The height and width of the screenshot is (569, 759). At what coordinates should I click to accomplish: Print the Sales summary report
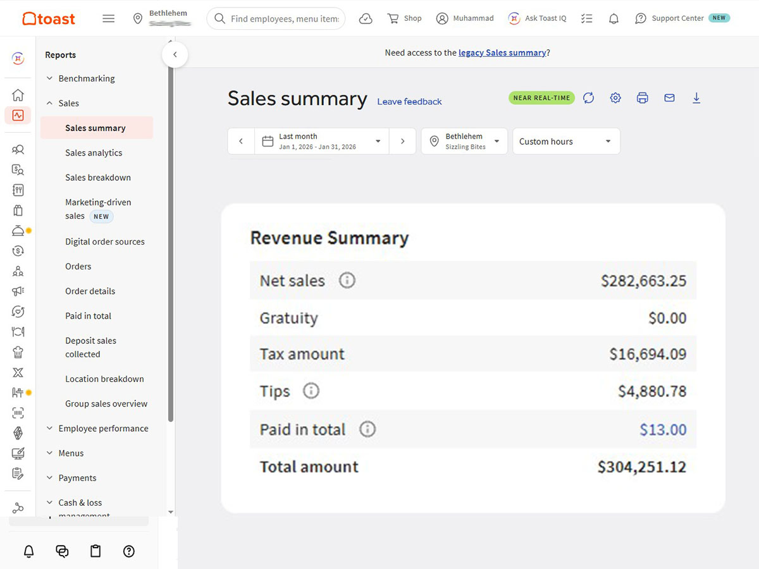point(643,98)
